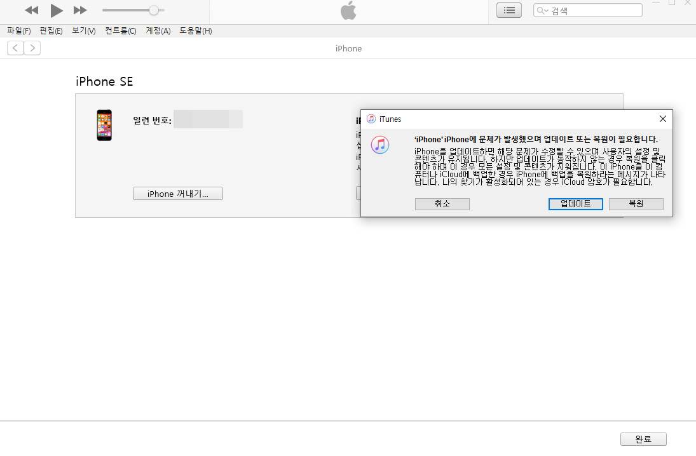Screen dimensions: 696x456
Task: Focus the 검색 search field
Action: 588,10
